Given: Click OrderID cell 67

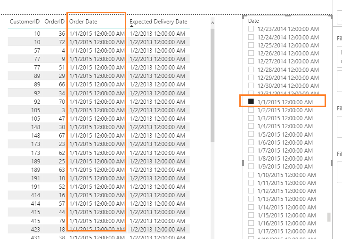Looking at the screenshot, I should 62,136.
